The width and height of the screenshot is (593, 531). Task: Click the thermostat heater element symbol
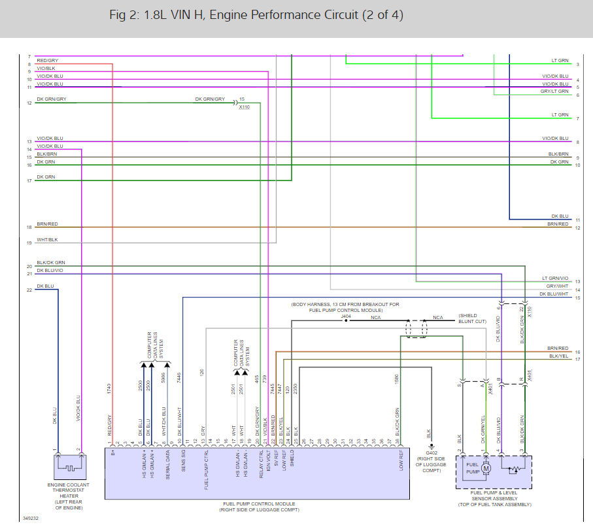pyautogui.click(x=70, y=468)
